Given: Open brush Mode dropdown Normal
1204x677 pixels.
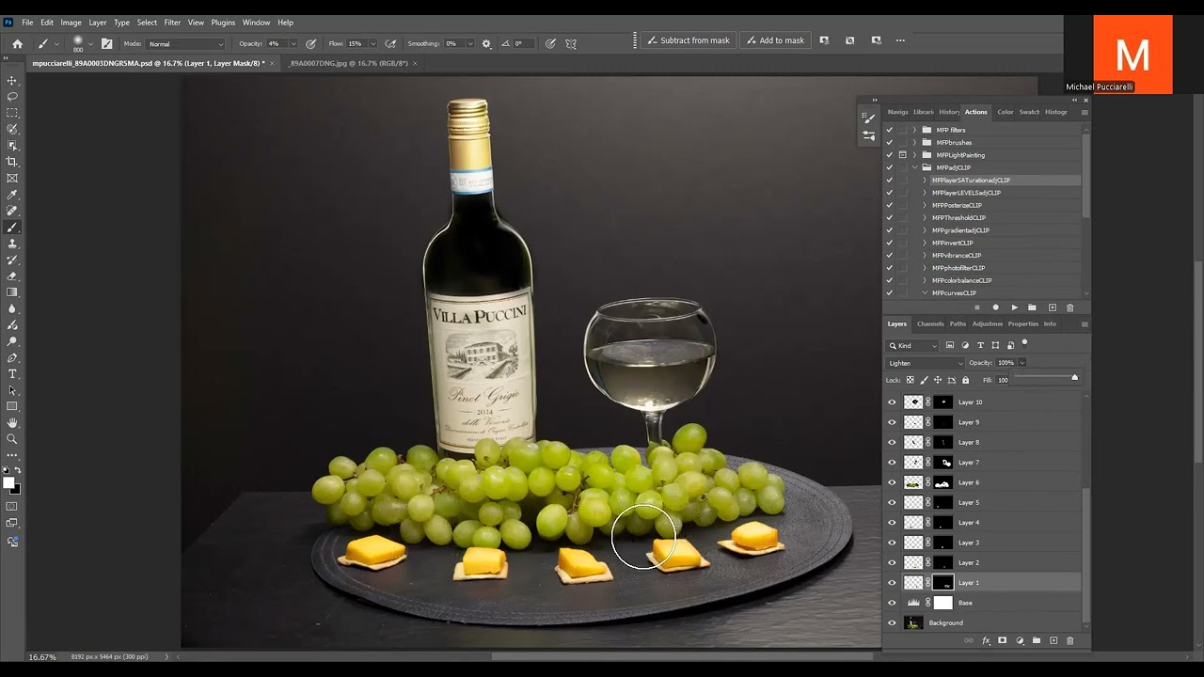Looking at the screenshot, I should click(186, 43).
